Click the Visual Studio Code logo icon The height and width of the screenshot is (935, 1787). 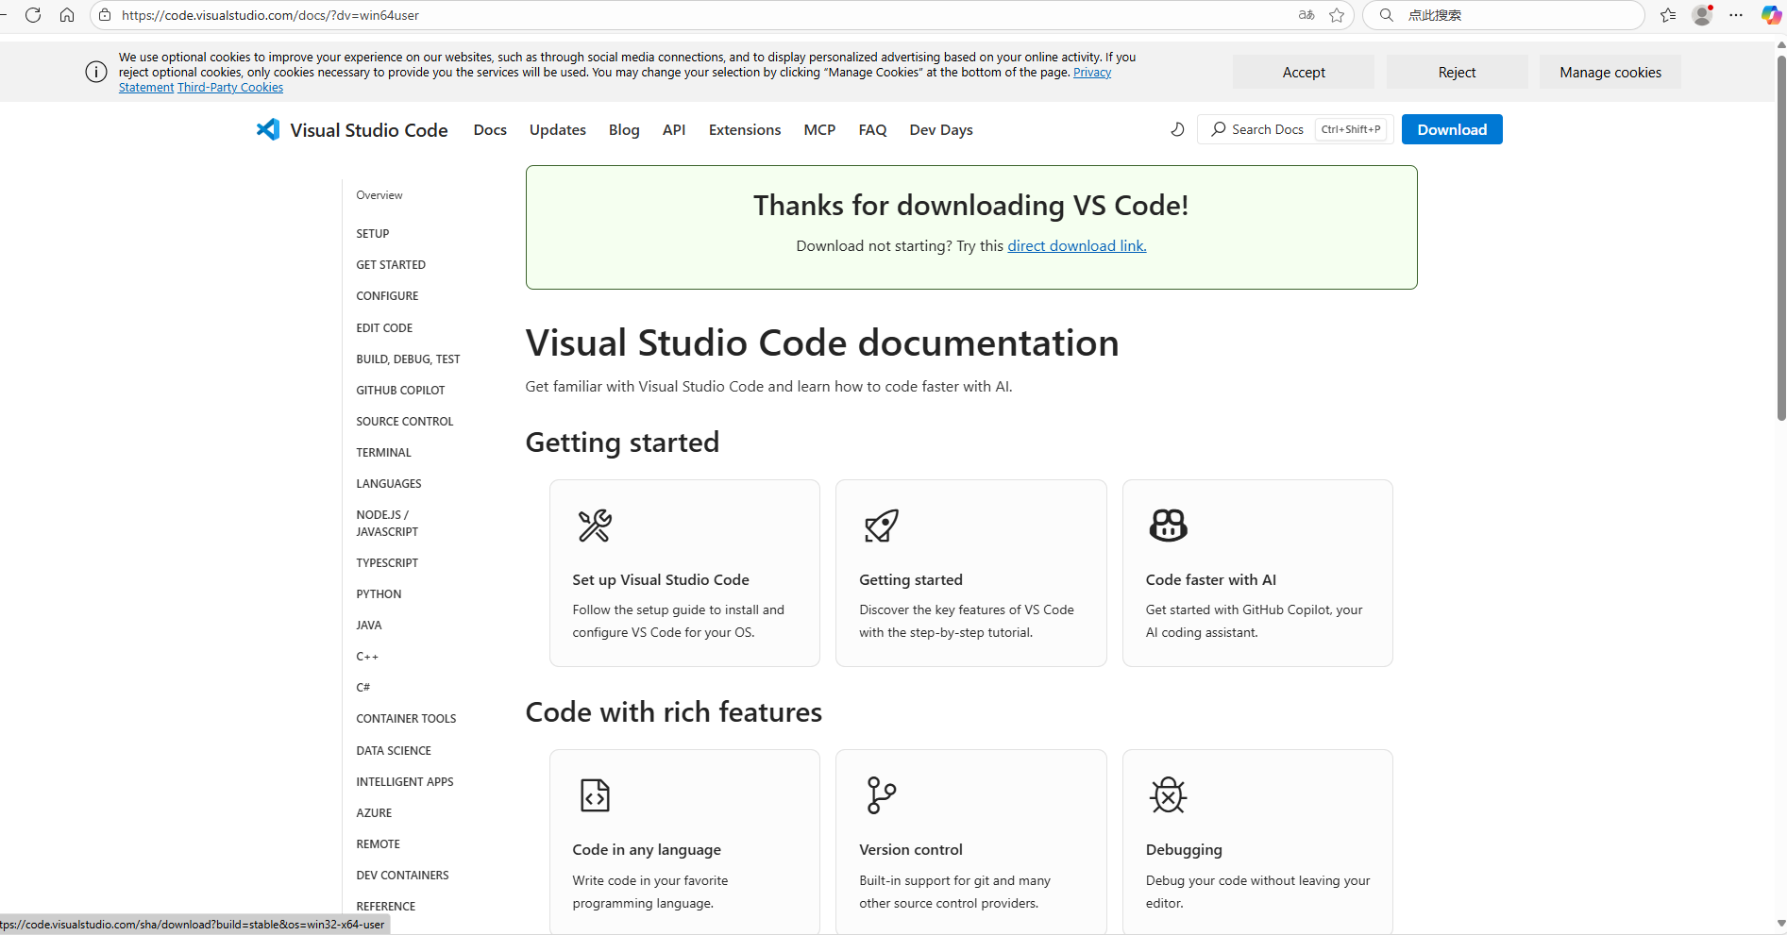pyautogui.click(x=268, y=129)
